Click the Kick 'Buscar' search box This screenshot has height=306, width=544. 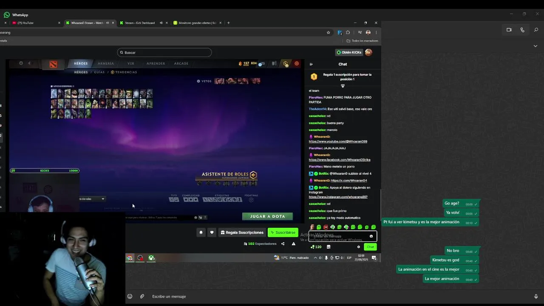click(x=164, y=52)
